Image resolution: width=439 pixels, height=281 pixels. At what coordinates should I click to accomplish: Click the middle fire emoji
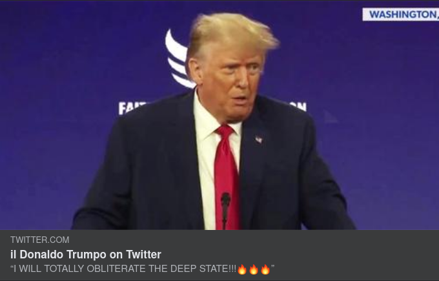coord(254,269)
